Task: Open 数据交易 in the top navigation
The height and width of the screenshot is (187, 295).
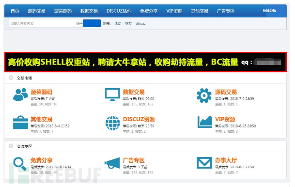Action: (x=89, y=11)
